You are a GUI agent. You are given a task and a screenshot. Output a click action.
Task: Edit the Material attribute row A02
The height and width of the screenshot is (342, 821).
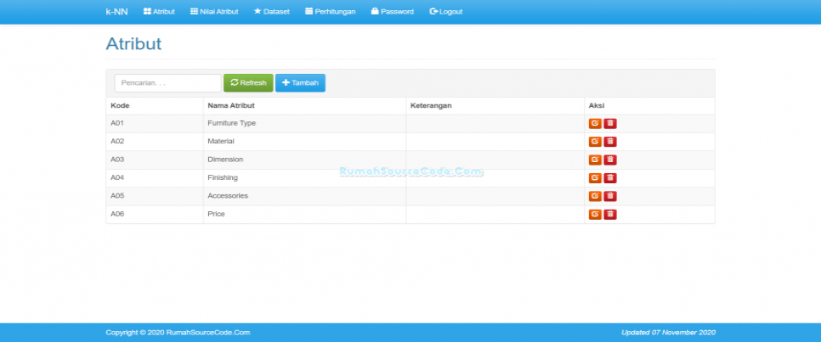point(595,142)
